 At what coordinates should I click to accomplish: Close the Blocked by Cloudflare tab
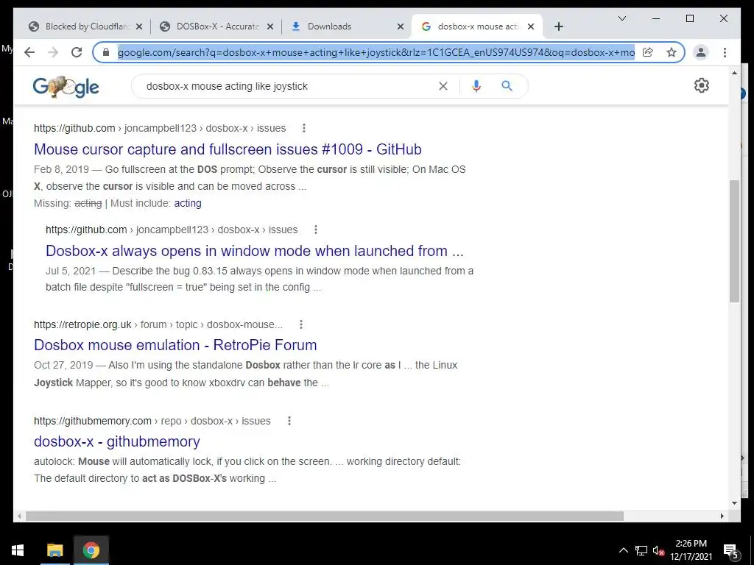(x=139, y=27)
